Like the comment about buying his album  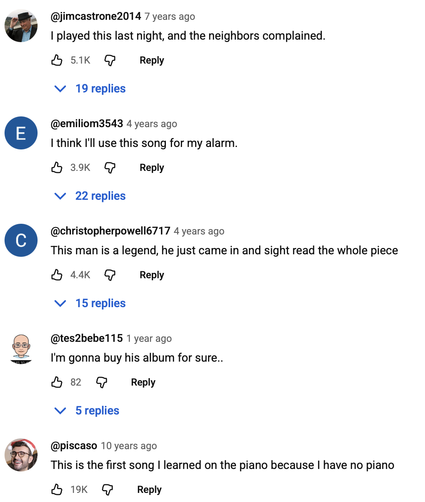pyautogui.click(x=57, y=382)
